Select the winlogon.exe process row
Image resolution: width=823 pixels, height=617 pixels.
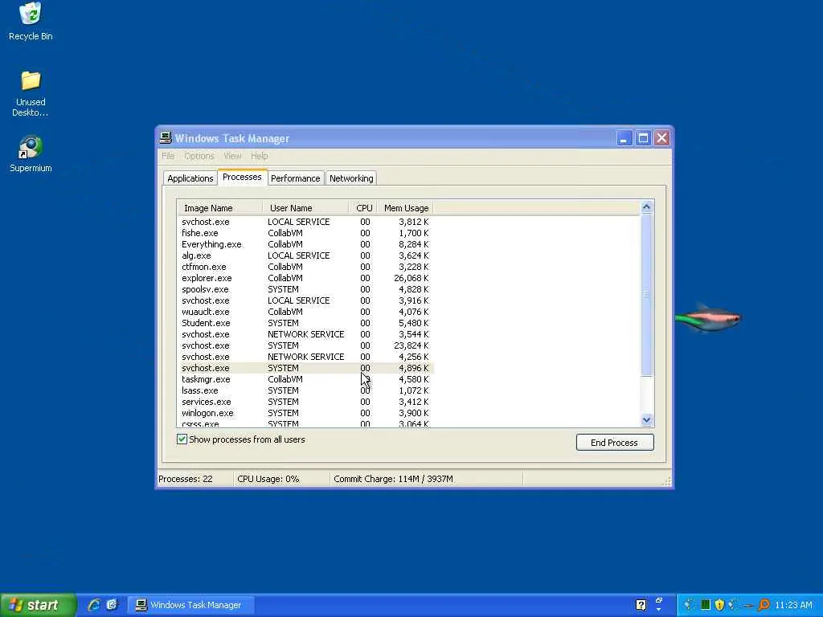305,413
